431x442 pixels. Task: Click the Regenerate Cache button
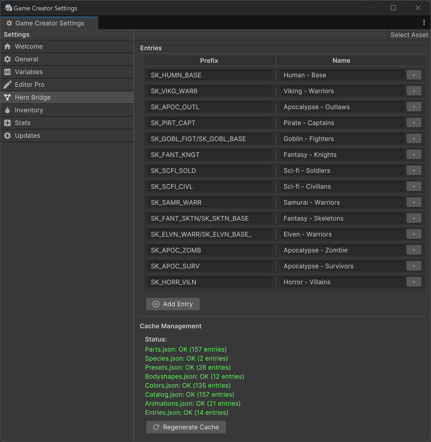186,427
